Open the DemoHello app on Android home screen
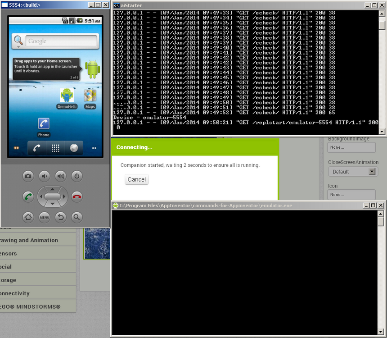 coord(67,98)
